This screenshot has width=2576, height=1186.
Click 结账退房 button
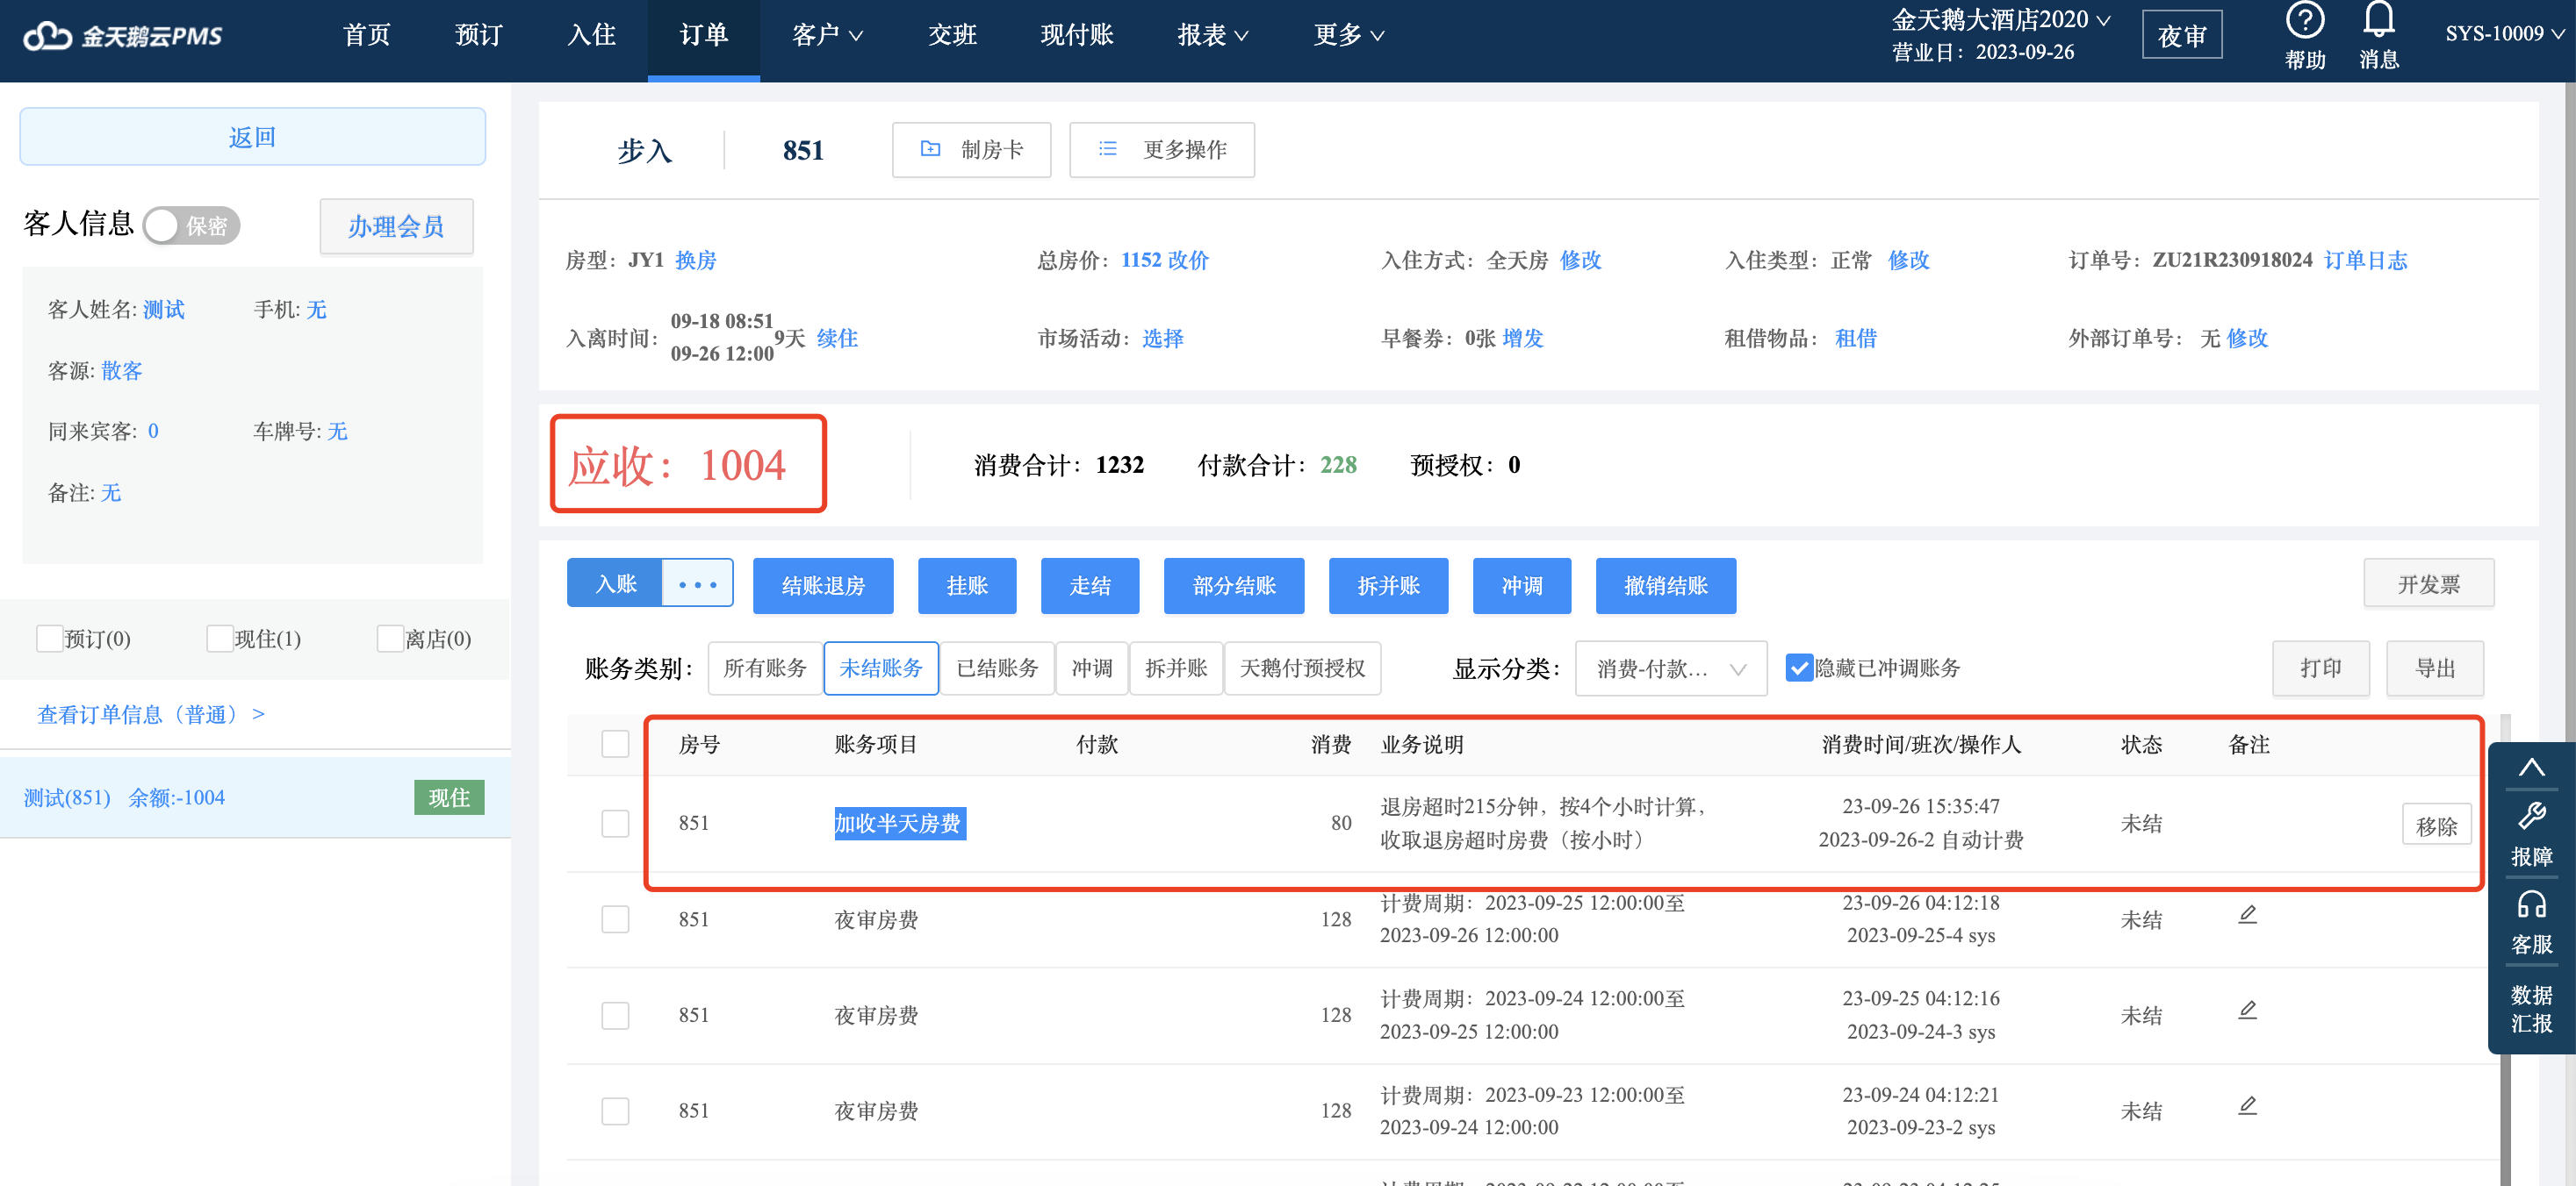(x=823, y=585)
